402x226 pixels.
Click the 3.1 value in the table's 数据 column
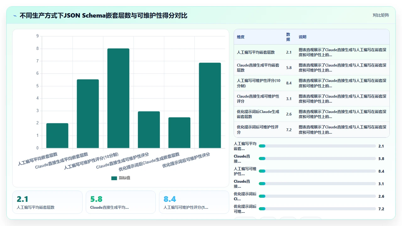[x=289, y=99]
